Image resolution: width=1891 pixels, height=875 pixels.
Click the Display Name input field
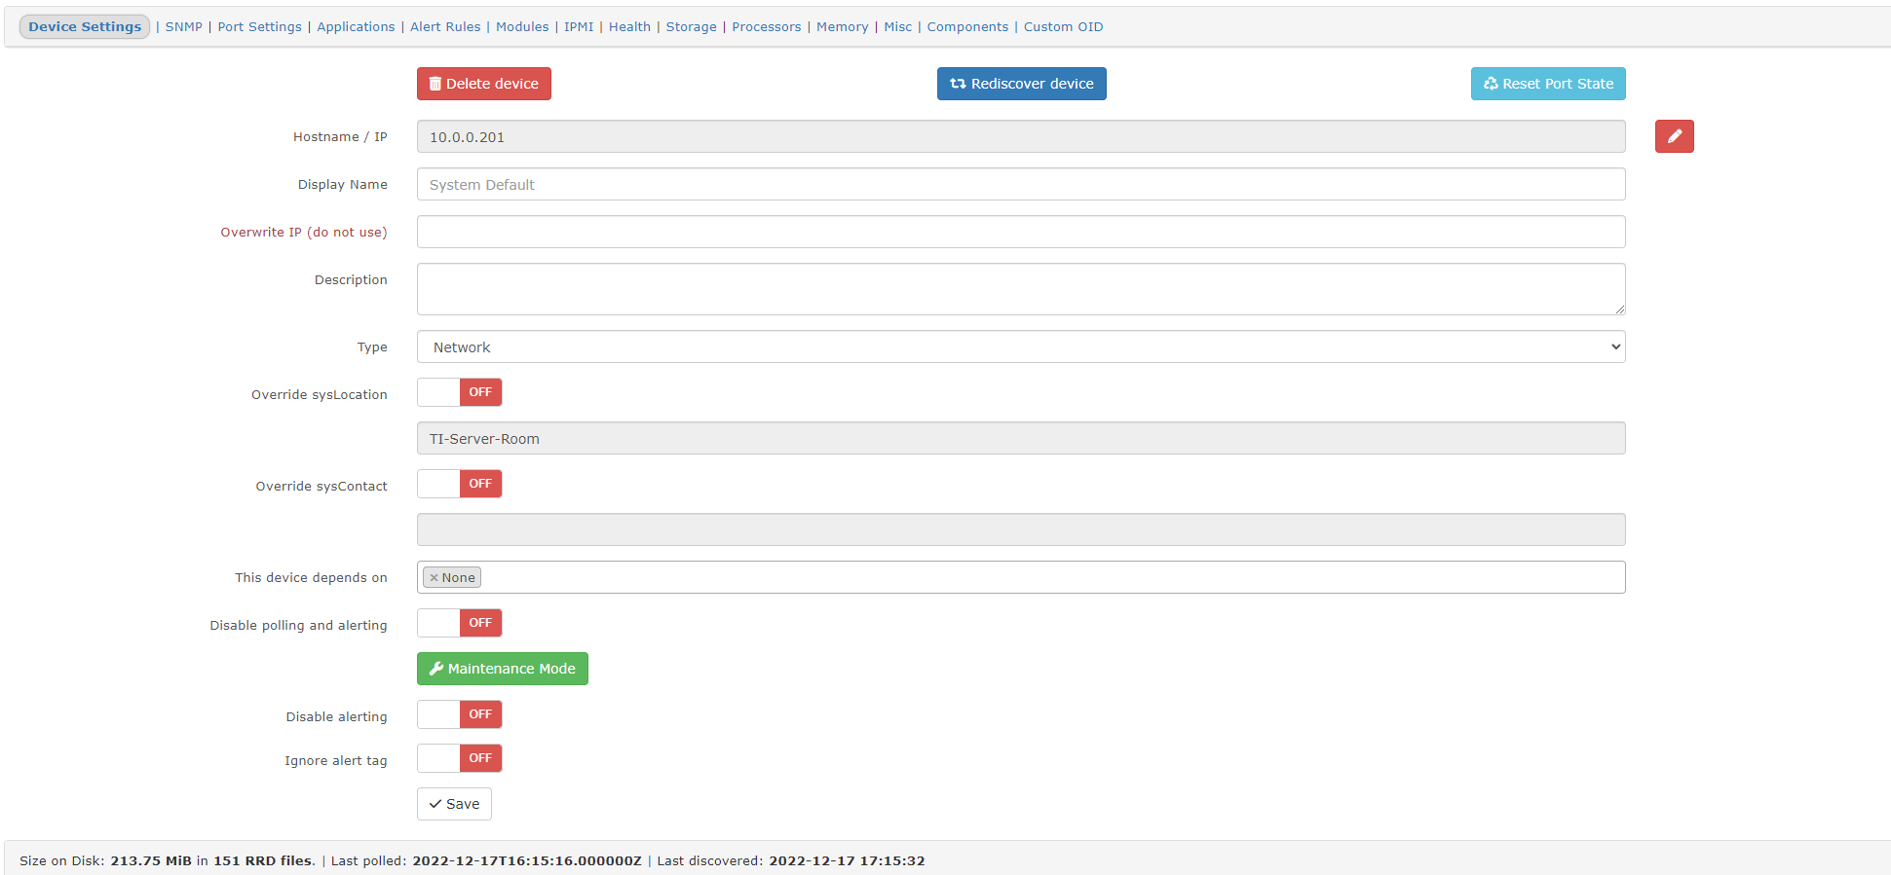pyautogui.click(x=1021, y=184)
